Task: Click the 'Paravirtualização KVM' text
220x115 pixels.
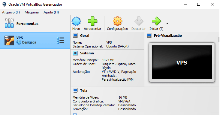Action: click(118, 79)
